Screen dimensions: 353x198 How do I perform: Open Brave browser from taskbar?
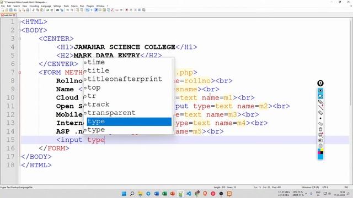click(x=205, y=194)
